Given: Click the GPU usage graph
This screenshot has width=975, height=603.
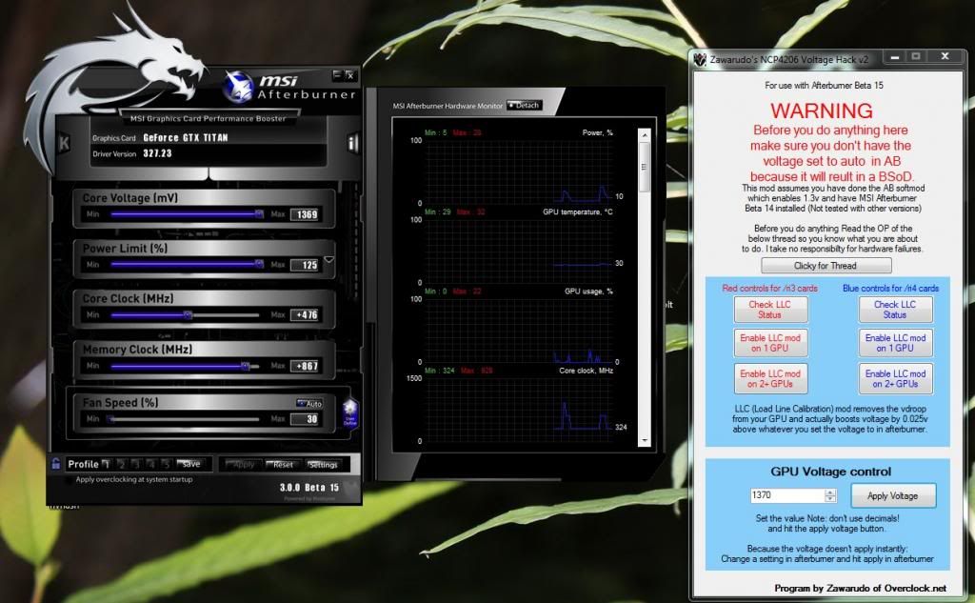Looking at the screenshot, I should (x=519, y=331).
